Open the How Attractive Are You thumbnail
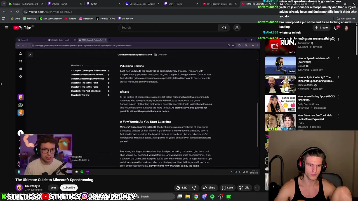The height and width of the screenshot is (201, 358). (x=280, y=122)
